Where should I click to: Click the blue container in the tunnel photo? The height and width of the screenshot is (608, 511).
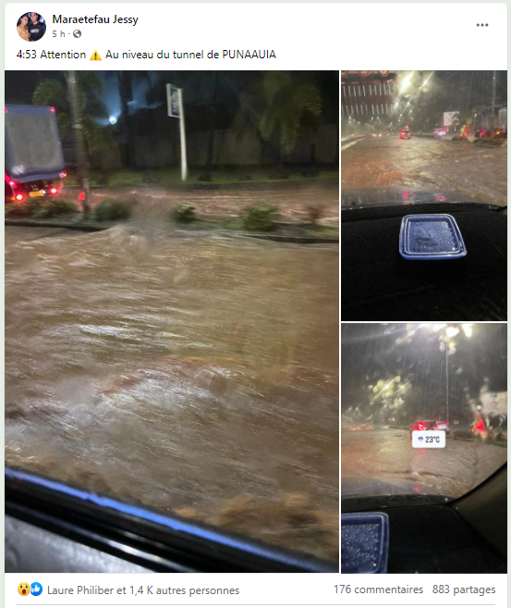point(432,237)
